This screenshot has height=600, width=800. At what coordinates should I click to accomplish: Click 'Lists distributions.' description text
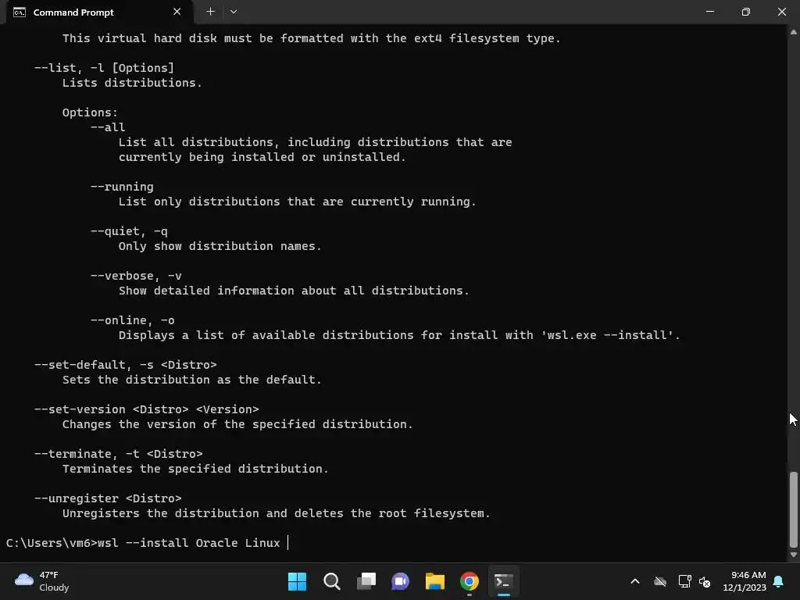132,83
